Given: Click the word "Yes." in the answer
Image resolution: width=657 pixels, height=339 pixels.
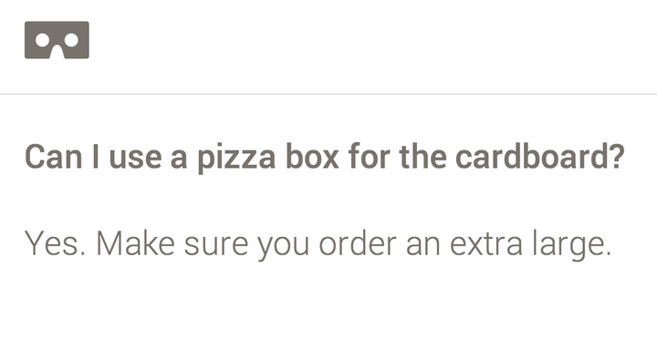Looking at the screenshot, I should coord(56,243).
